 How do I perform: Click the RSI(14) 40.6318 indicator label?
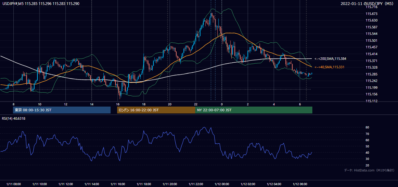coord(14,118)
